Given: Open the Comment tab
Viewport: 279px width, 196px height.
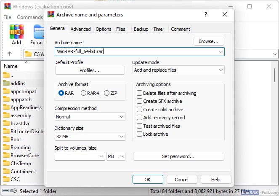Looking at the screenshot, I should click(x=180, y=29).
